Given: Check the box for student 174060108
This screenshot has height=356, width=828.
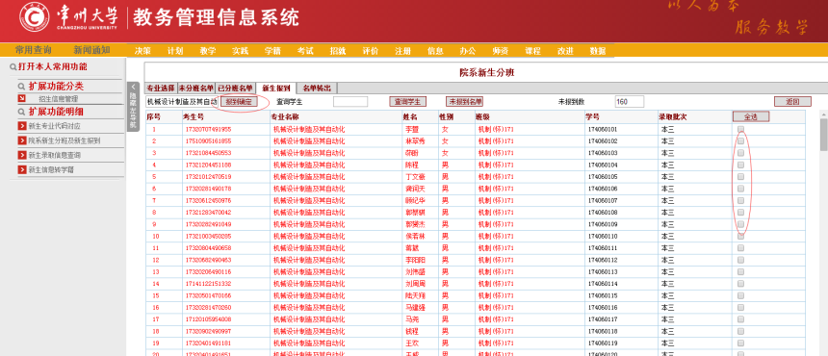Looking at the screenshot, I should click(x=741, y=212).
